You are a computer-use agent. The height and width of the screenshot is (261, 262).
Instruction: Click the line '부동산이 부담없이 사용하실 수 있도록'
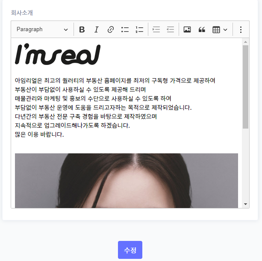(x=80, y=90)
